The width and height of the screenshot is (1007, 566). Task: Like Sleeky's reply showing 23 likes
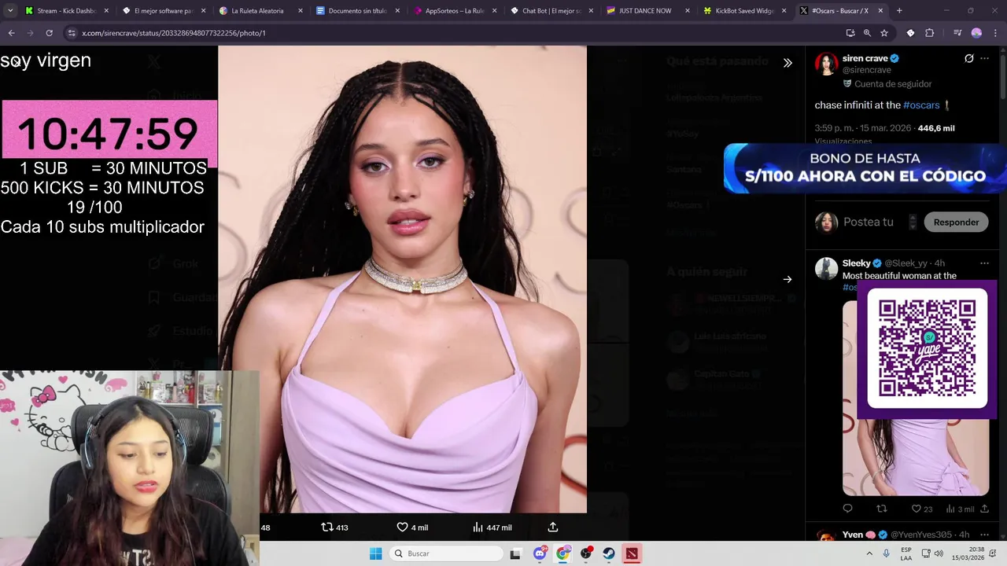click(922, 509)
